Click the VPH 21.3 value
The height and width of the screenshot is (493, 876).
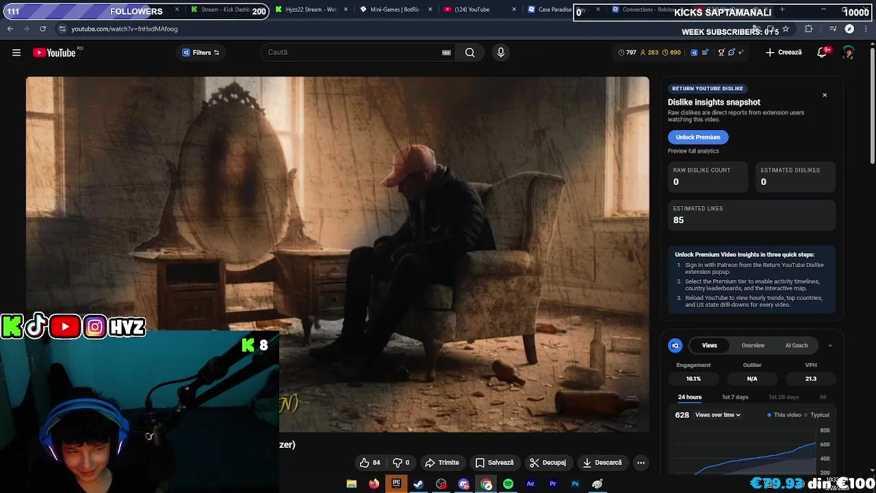click(x=811, y=379)
